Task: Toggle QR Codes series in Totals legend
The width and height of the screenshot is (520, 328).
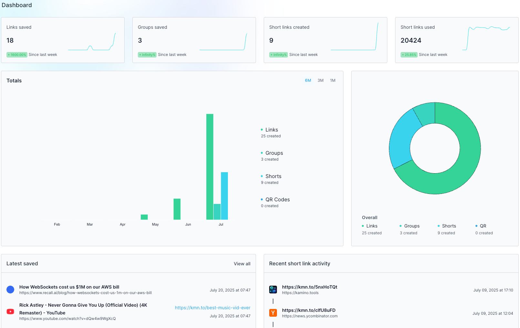Action: 277,200
